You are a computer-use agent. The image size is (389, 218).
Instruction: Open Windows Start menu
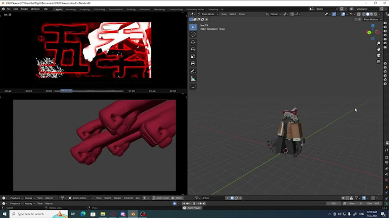4,214
